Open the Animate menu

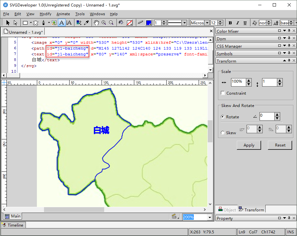(x=63, y=14)
